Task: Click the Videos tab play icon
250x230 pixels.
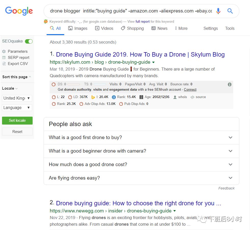Action: point(97,28)
